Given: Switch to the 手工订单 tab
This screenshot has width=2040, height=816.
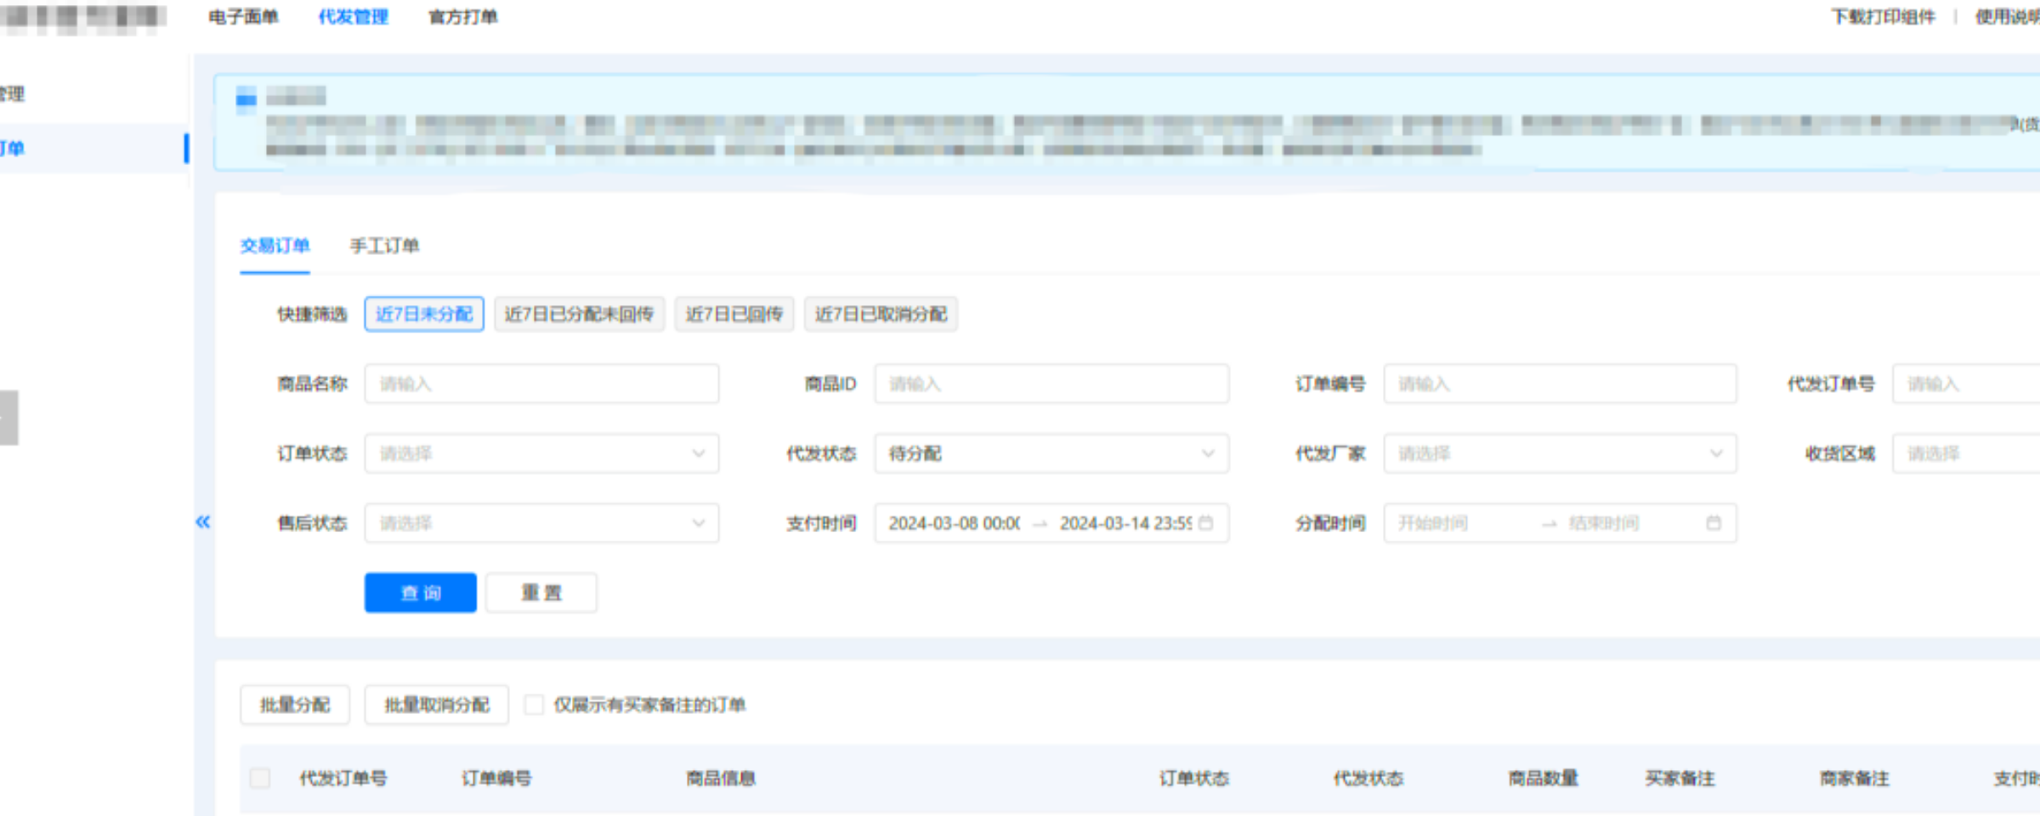Looking at the screenshot, I should coord(384,246).
